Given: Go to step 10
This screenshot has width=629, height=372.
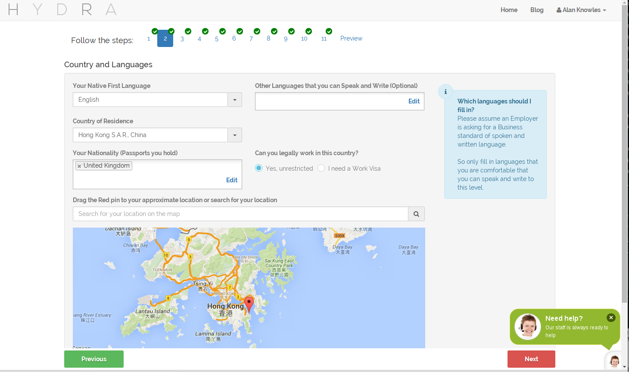Looking at the screenshot, I should pyautogui.click(x=304, y=39).
